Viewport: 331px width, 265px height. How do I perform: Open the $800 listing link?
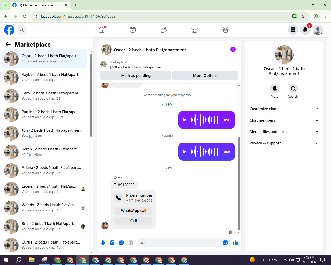137,67
